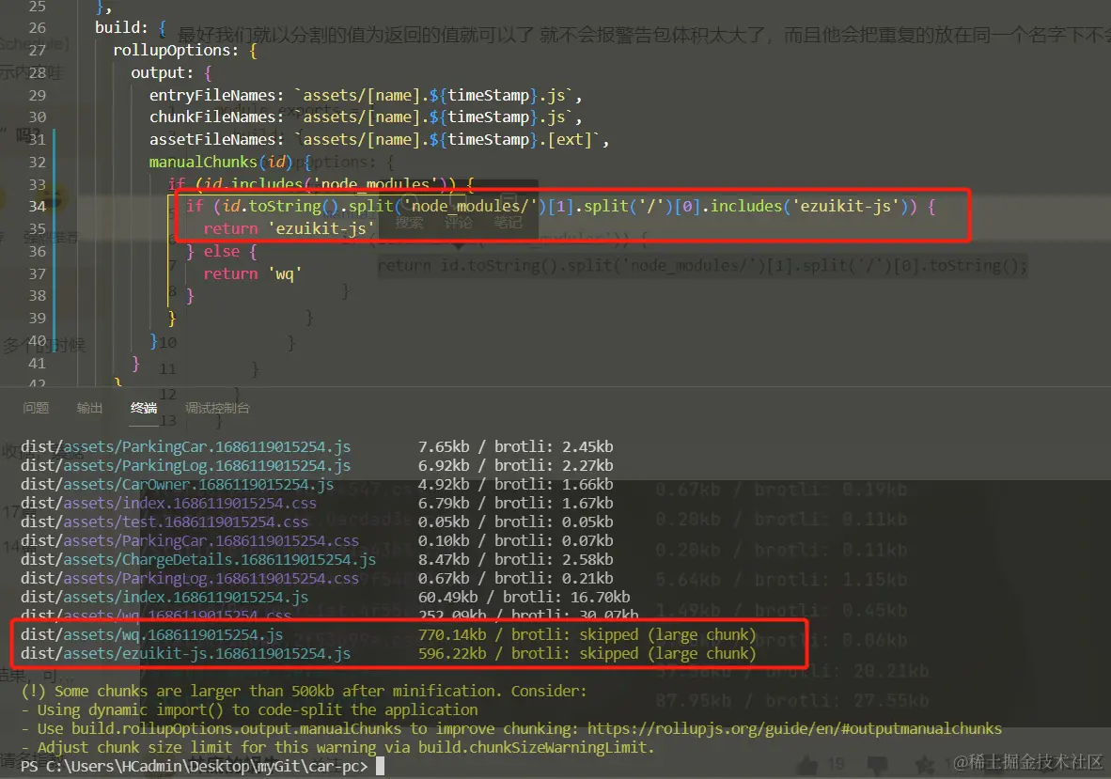Click line number 41 in the gutter

(x=37, y=364)
